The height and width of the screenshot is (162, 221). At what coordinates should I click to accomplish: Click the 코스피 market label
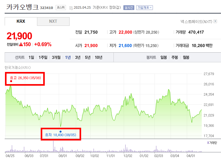point(61,7)
